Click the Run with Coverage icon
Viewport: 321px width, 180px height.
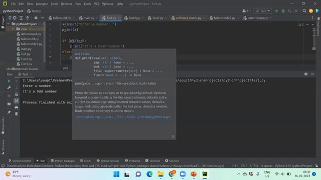click(x=290, y=11)
